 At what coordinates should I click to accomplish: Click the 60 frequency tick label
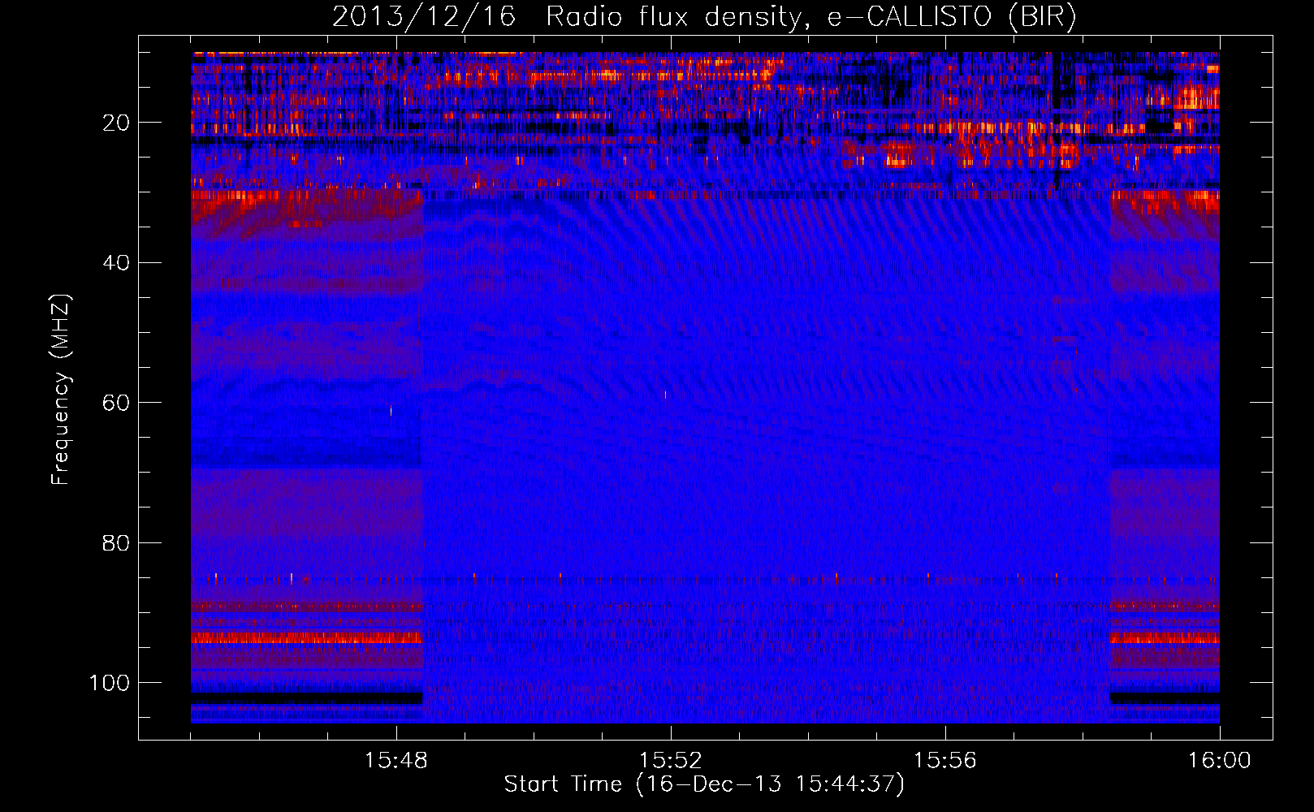[x=116, y=404]
